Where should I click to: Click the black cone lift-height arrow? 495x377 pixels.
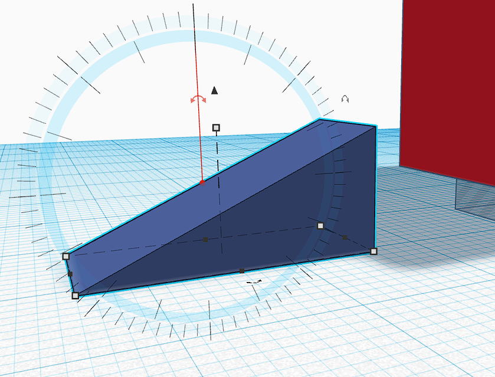pyautogui.click(x=214, y=90)
